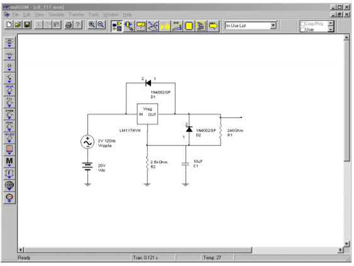Image resolution: width=354 pixels, height=266 pixels.
Task: Open the Basic resistor component bin
Action: point(9,54)
